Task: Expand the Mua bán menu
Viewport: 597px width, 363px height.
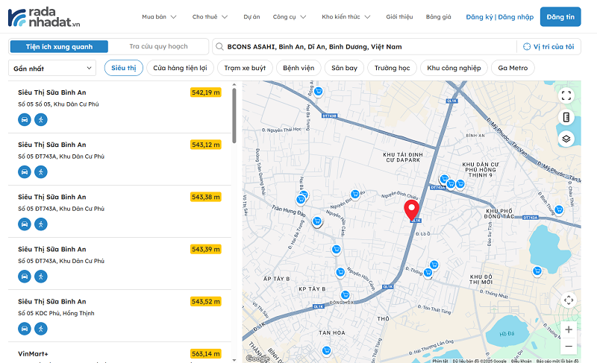Action: 159,16
